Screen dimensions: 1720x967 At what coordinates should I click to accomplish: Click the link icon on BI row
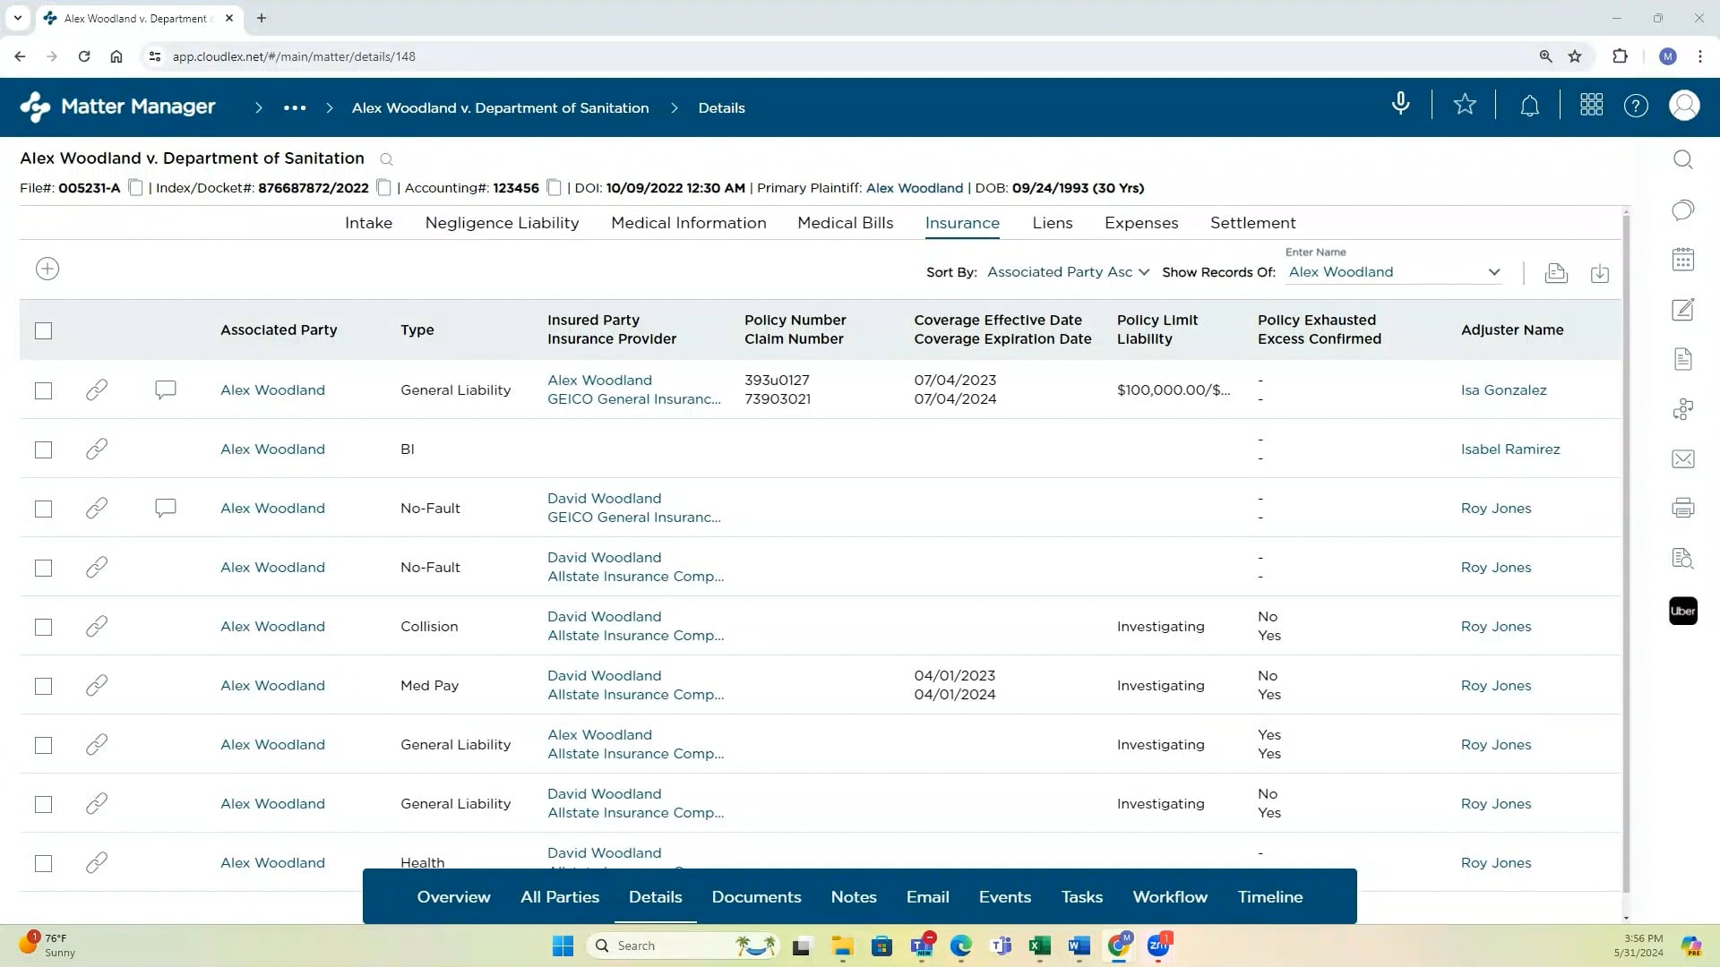coord(97,449)
